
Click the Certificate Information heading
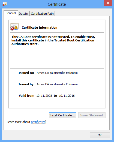(40, 28)
